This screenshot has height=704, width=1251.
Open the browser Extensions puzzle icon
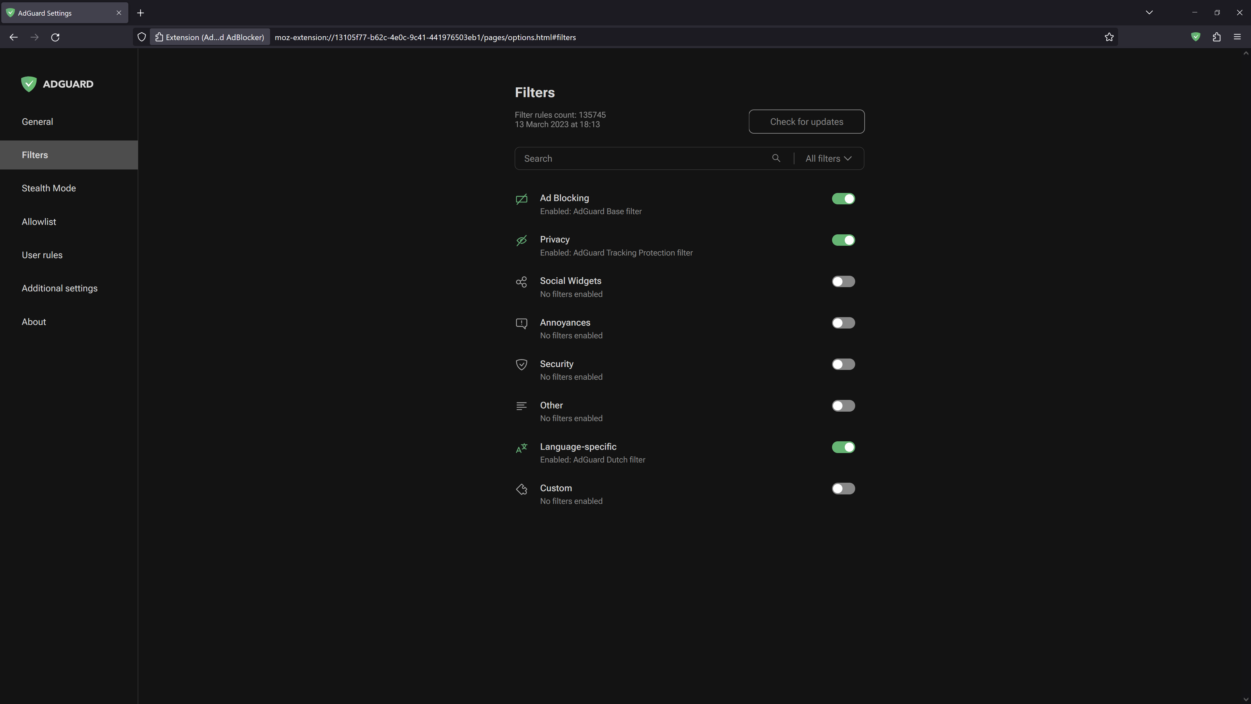tap(1216, 37)
